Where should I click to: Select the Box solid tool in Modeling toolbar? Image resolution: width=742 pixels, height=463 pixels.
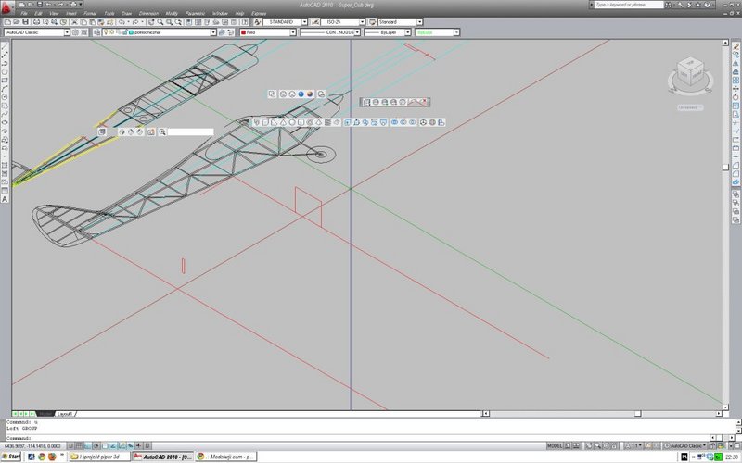pyautogui.click(x=265, y=122)
